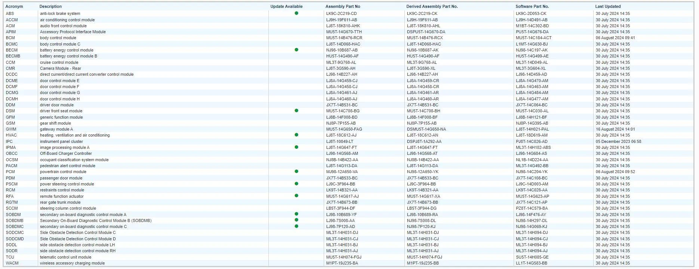Screen dimensions: 699x269
Task: Click assembly part 'LJ9C-3F964-BB'
Action: (x=341, y=184)
